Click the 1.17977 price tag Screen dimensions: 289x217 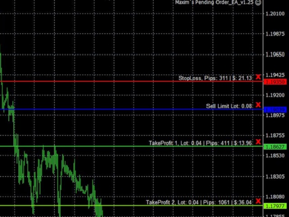[x=275, y=206]
